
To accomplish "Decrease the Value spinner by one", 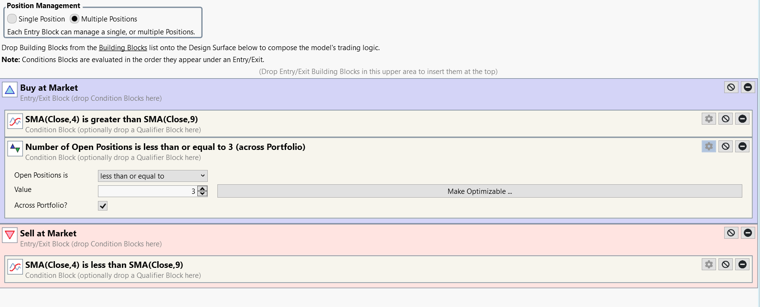I will click(203, 194).
